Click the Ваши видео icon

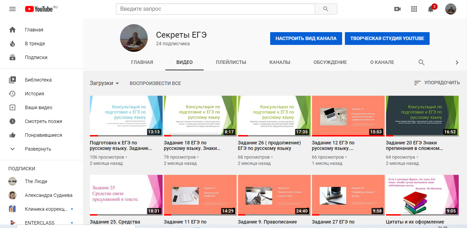pyautogui.click(x=12, y=107)
